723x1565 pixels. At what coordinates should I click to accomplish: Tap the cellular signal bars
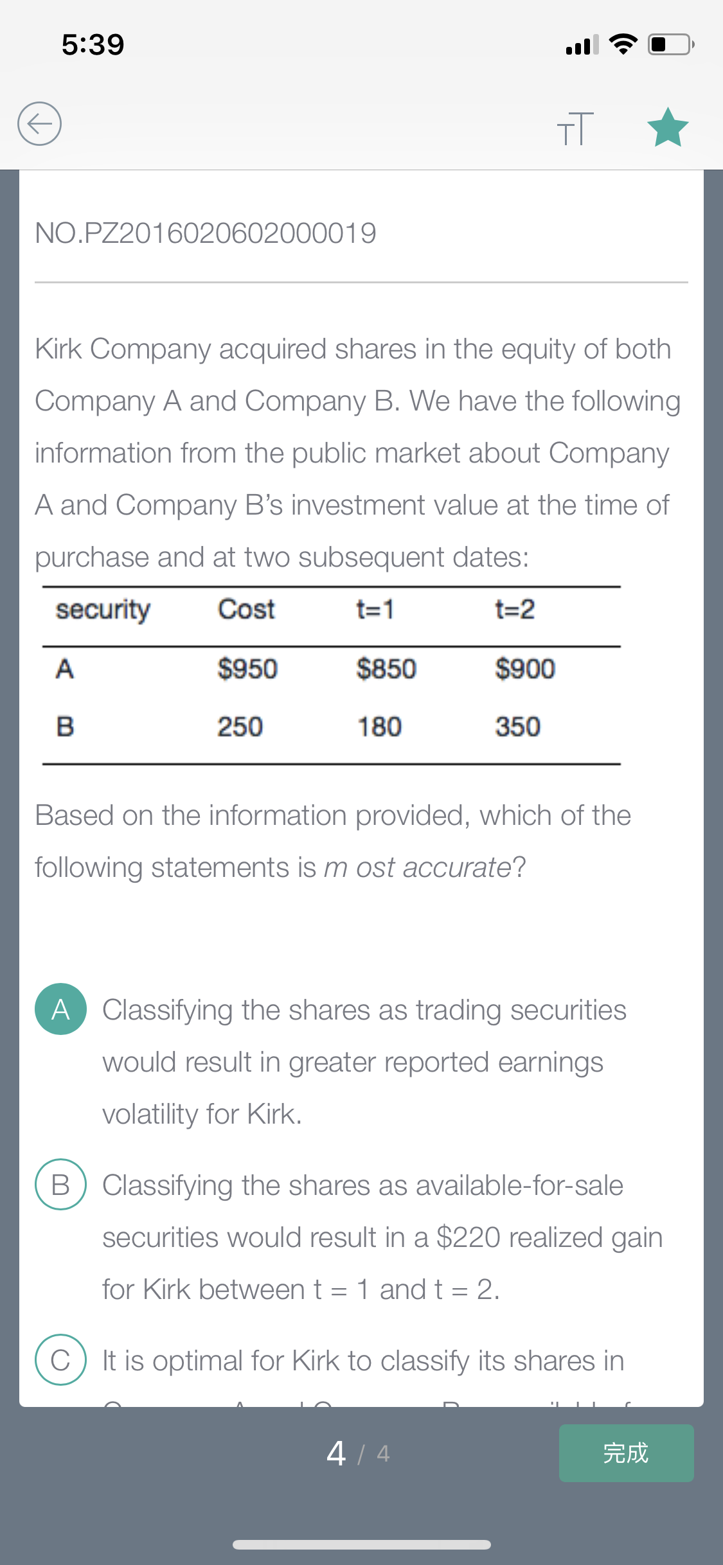click(x=582, y=44)
